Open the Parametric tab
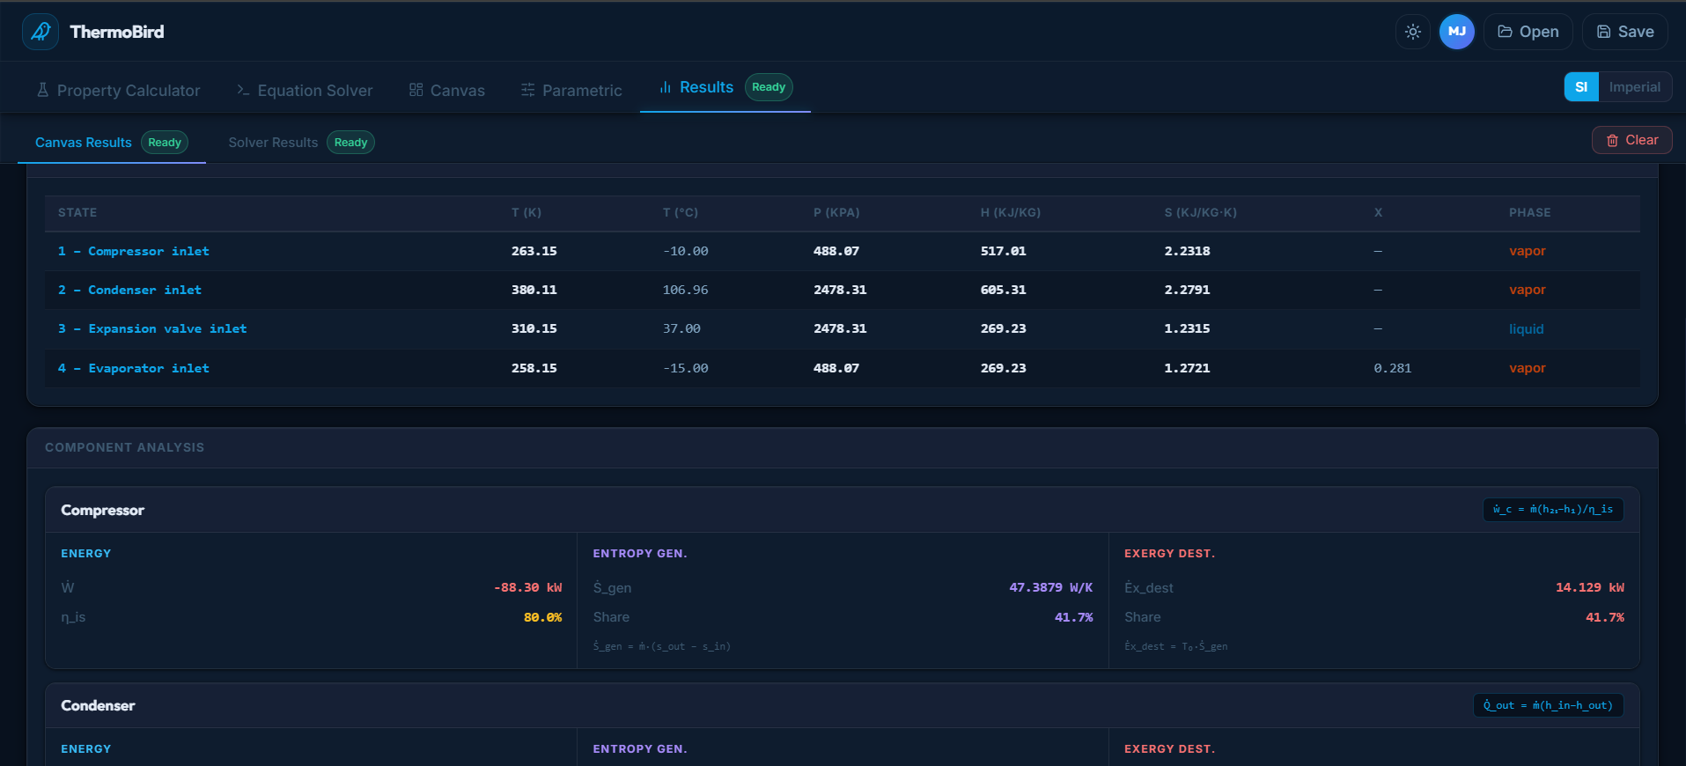The height and width of the screenshot is (766, 1686). click(x=571, y=90)
